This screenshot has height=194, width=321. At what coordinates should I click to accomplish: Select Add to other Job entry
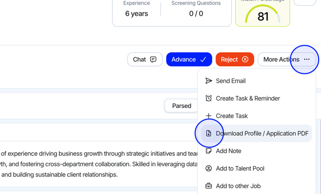pyautogui.click(x=238, y=186)
